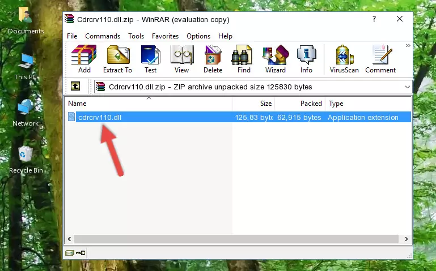Screen dimensions: 436x271
Task: Click the horizontal scrollbar left arrow
Action: point(69,239)
